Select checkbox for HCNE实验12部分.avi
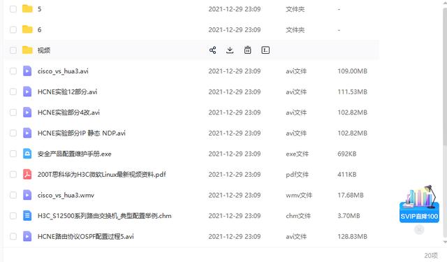The height and width of the screenshot is (262, 447). pyautogui.click(x=13, y=92)
